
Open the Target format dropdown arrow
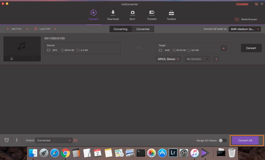pyautogui.click(x=224, y=49)
